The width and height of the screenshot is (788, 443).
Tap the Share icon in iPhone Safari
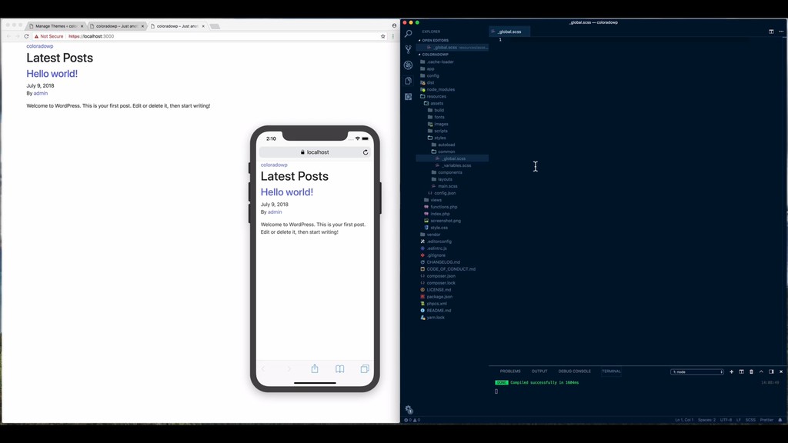coord(315,368)
